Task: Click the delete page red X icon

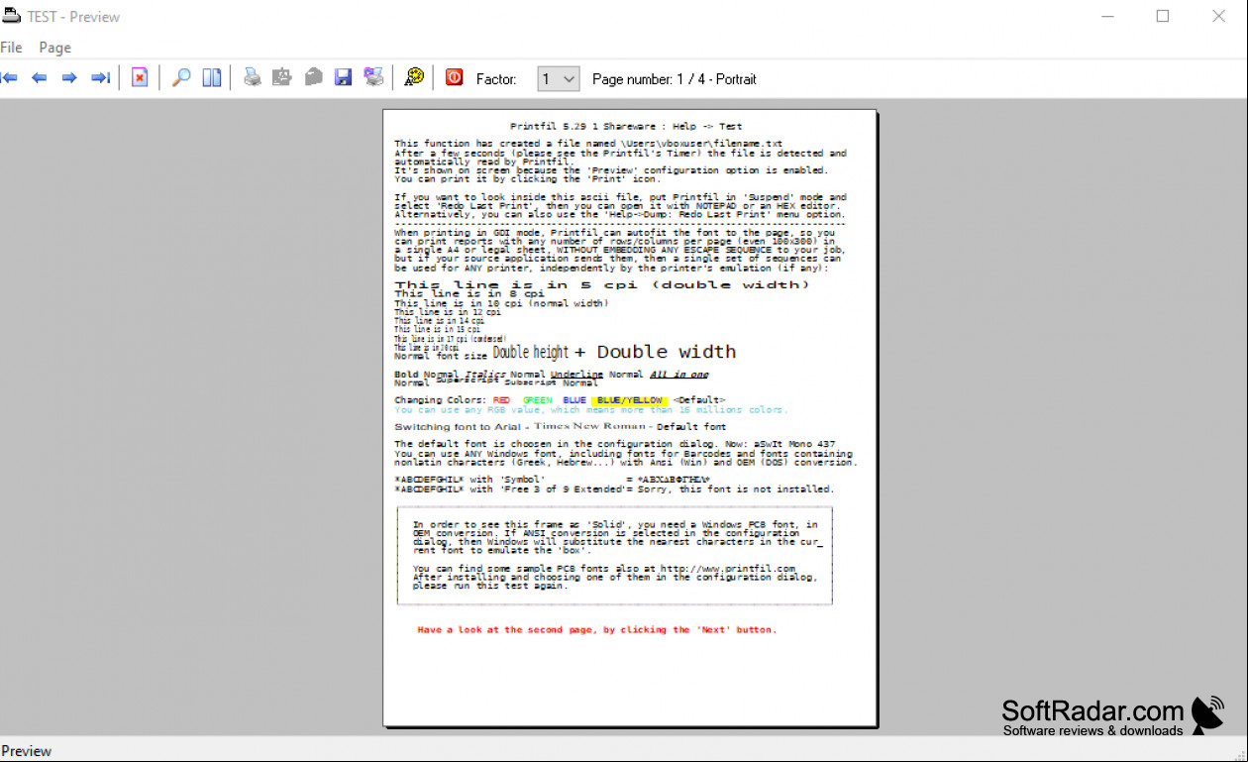Action: 140,78
